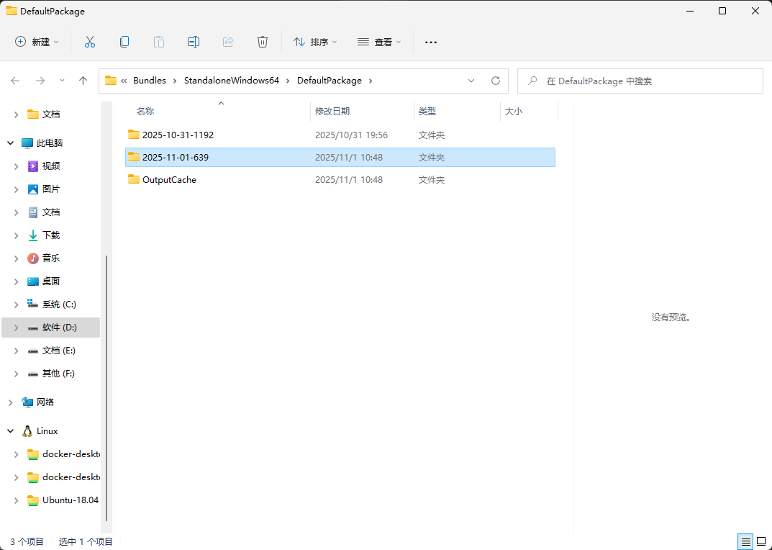The image size is (772, 550).
Task: Expand the 系统 (C:) tree chevron
Action: [17, 305]
